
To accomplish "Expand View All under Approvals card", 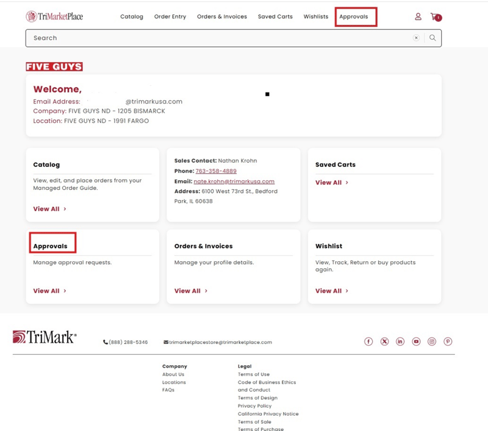I will click(x=49, y=291).
